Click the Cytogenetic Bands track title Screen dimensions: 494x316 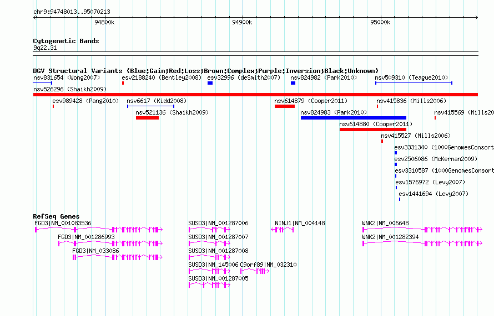coord(66,41)
